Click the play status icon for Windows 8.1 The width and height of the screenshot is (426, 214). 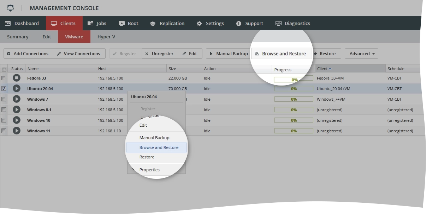17,110
